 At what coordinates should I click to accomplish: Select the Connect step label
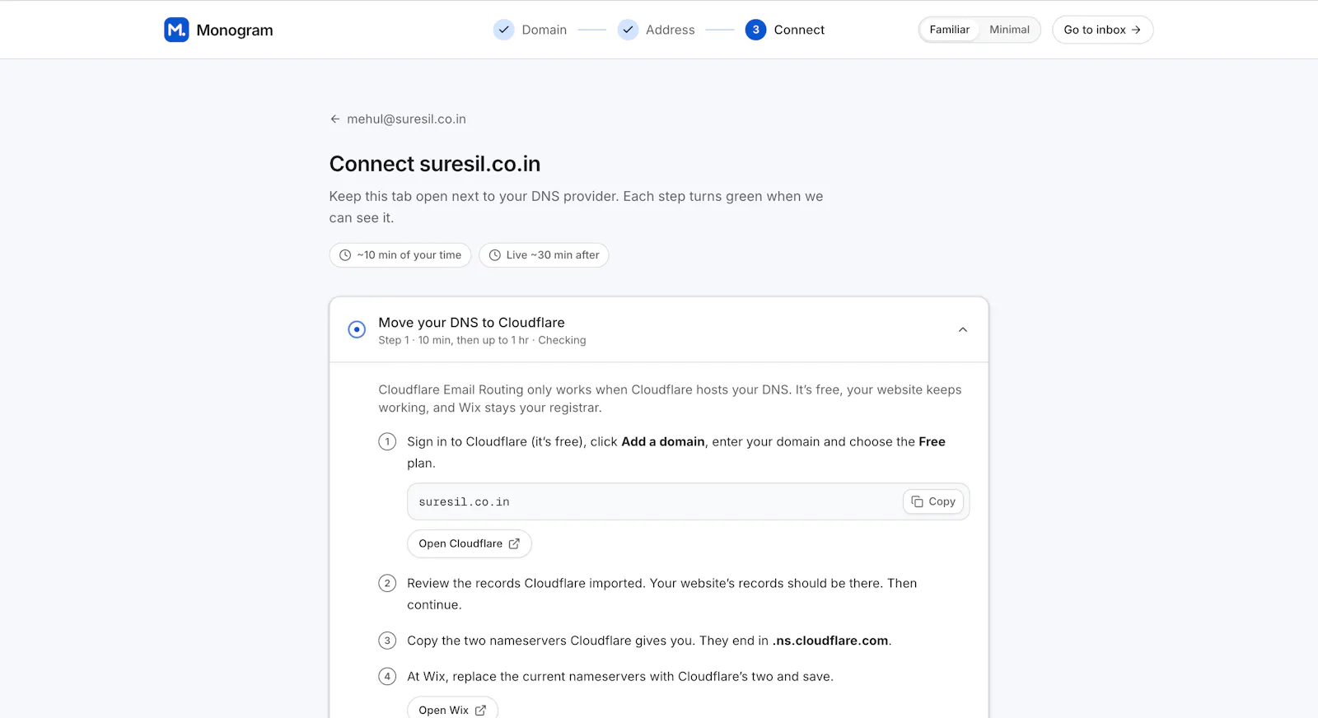799,30
